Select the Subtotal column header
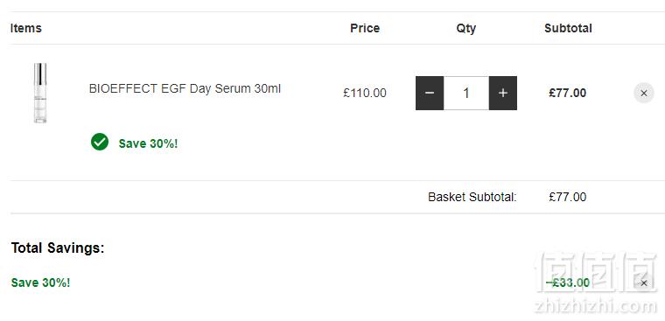The width and height of the screenshot is (665, 321). pyautogui.click(x=568, y=28)
